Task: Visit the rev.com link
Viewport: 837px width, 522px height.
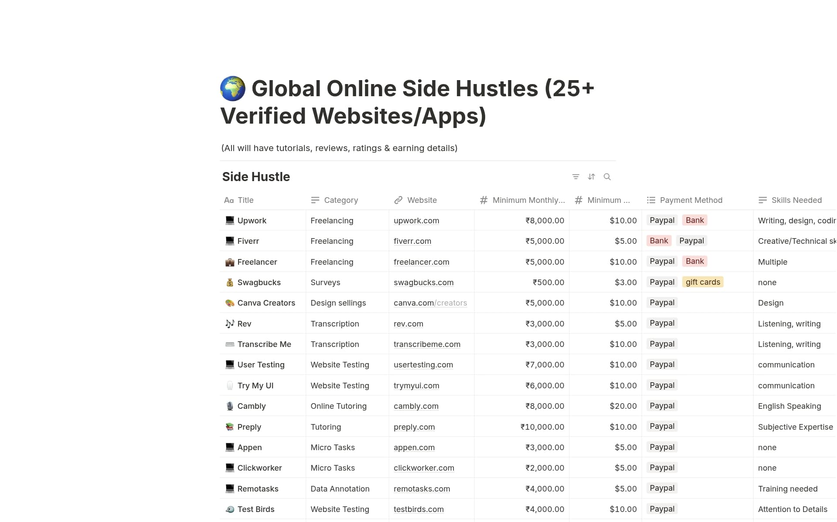Action: (408, 324)
